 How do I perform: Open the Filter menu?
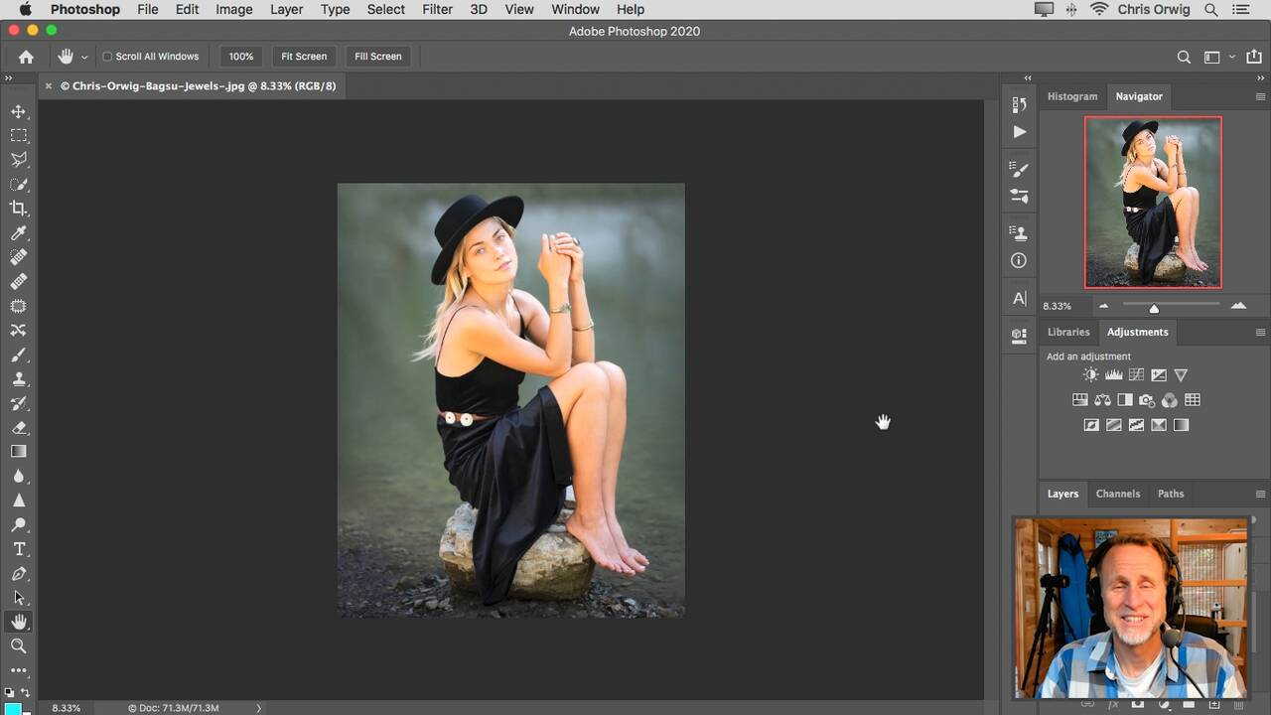pos(437,9)
